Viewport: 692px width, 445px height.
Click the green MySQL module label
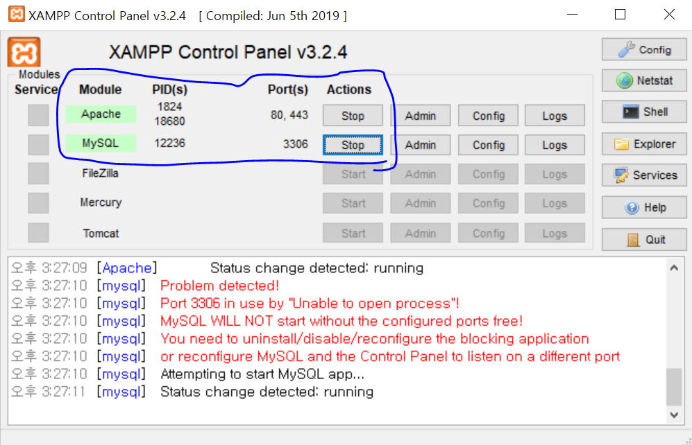[101, 143]
